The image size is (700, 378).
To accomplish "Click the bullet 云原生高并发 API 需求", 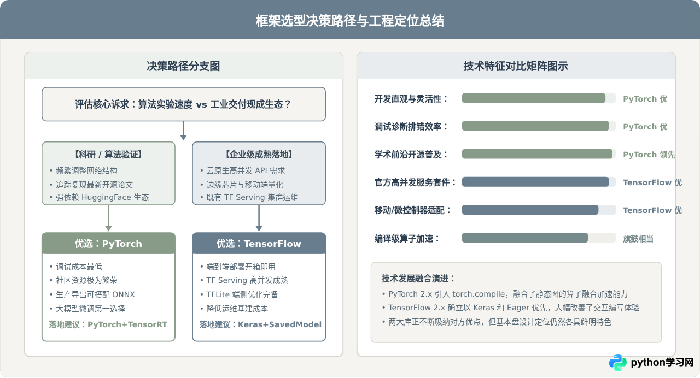I will (242, 170).
